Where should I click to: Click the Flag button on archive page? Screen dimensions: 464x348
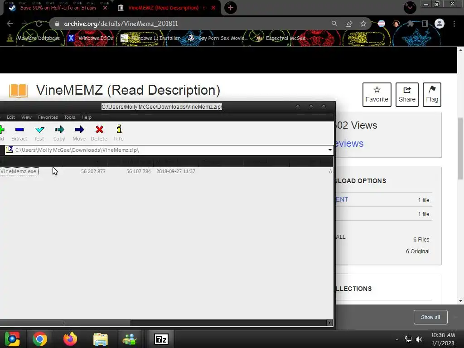tap(432, 95)
